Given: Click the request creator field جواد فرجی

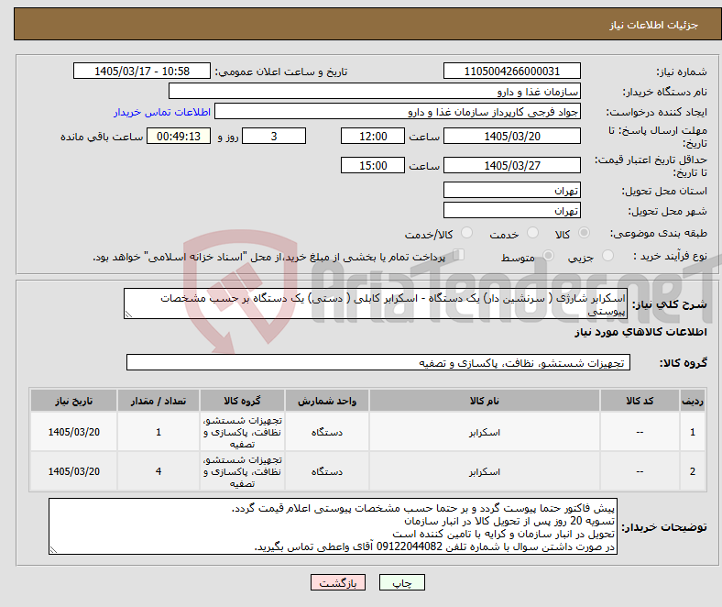Looking at the screenshot, I should click(x=398, y=112).
